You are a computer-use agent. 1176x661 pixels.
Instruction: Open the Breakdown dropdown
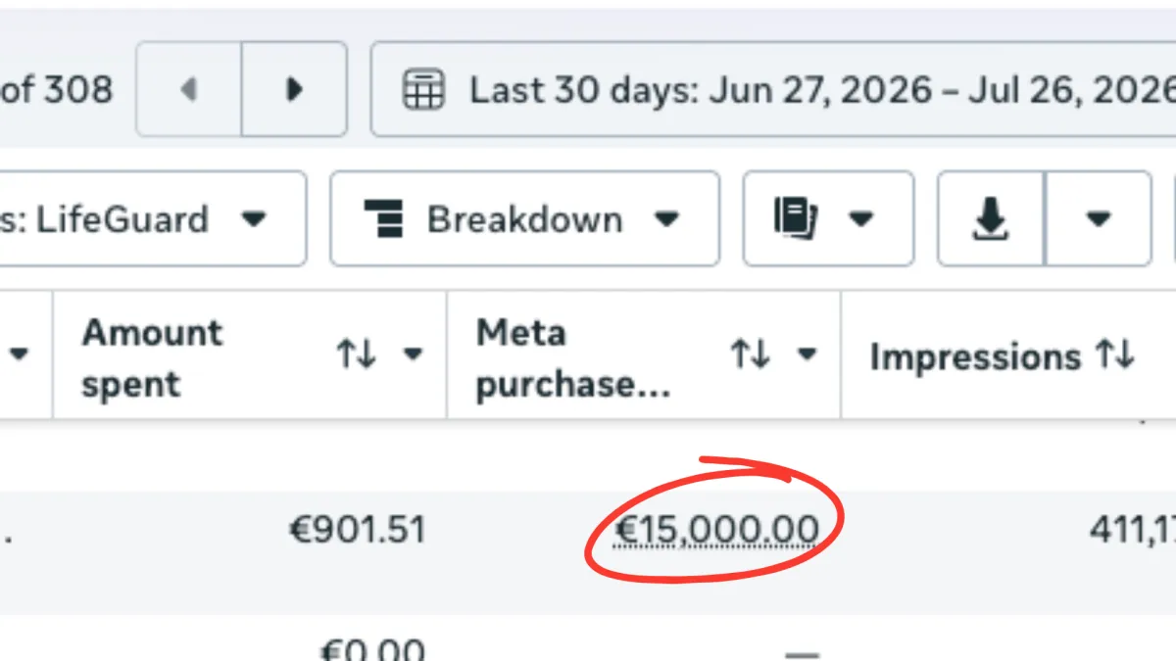coord(524,218)
